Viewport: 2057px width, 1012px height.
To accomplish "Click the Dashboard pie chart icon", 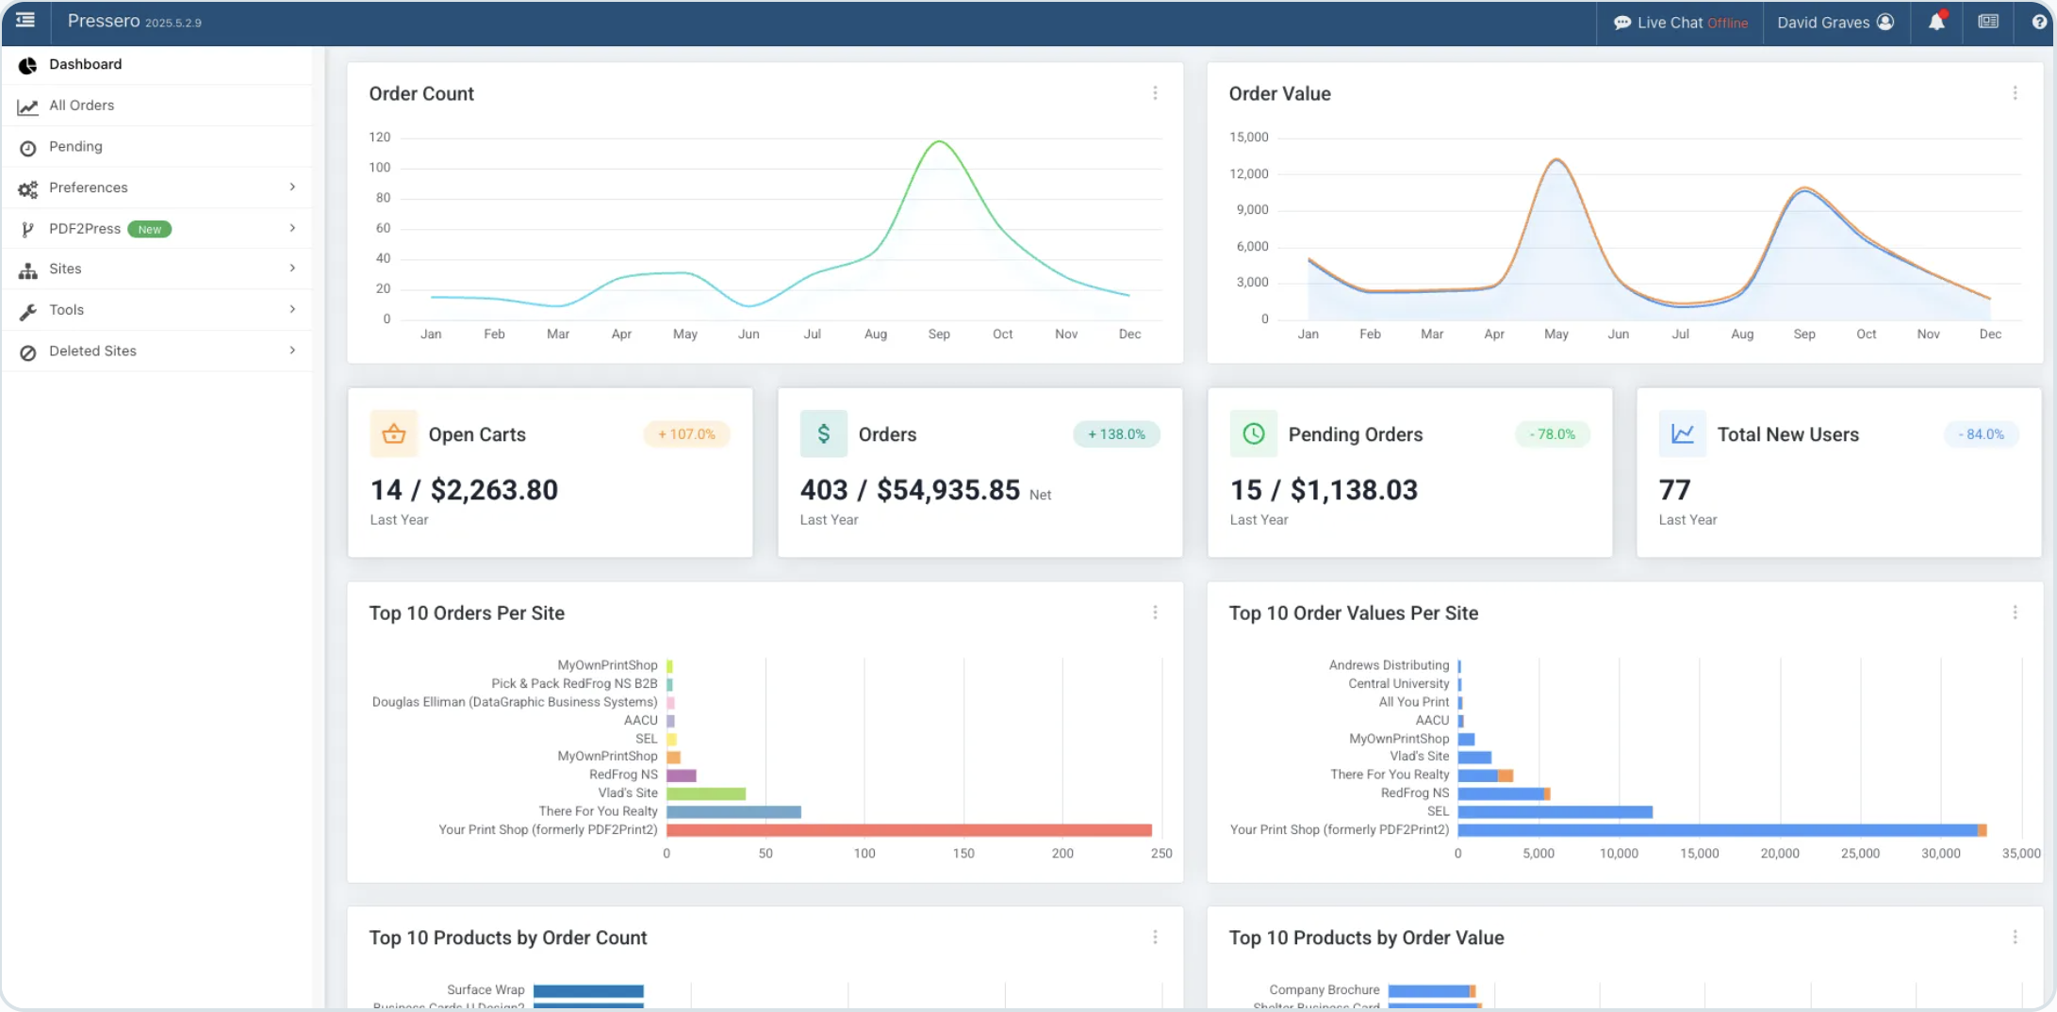I will (27, 65).
